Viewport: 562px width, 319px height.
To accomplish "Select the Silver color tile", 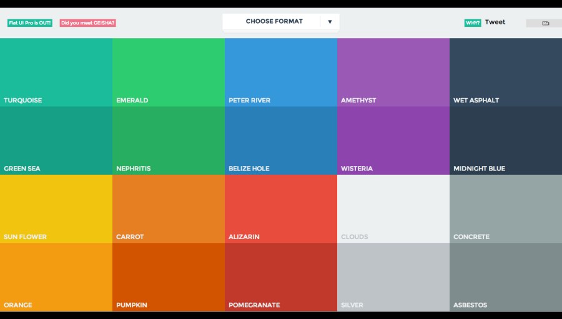I will click(x=393, y=277).
